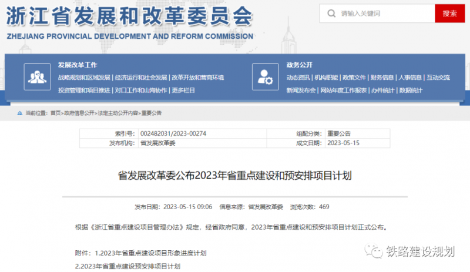Open 经济运行和社会发展 menu link
Screen dimensions: 470x272
click(140, 78)
